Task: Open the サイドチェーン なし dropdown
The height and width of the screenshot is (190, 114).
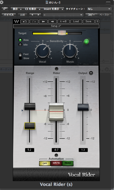Action: 99,9
